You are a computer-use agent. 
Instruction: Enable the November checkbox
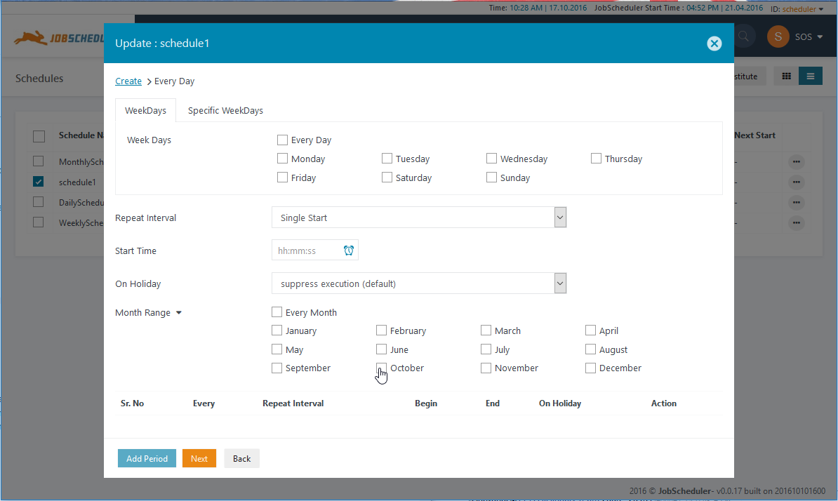[x=486, y=368]
